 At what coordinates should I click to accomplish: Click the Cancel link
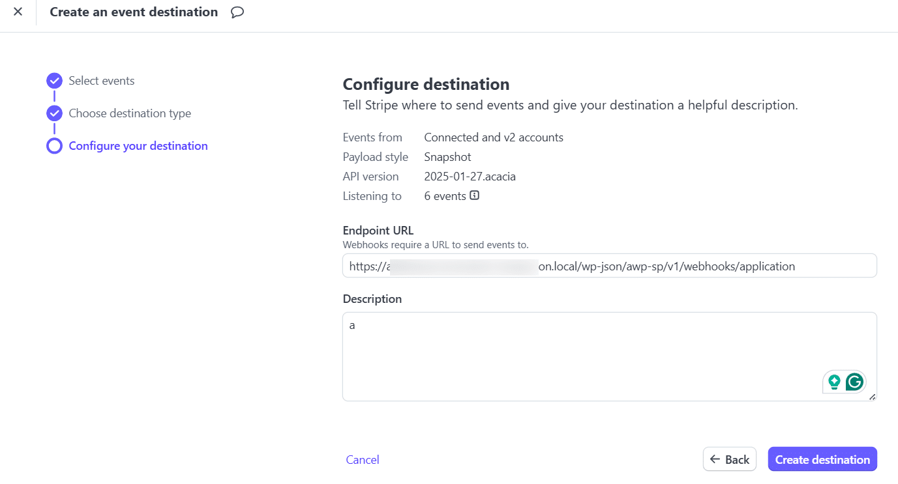coord(363,460)
